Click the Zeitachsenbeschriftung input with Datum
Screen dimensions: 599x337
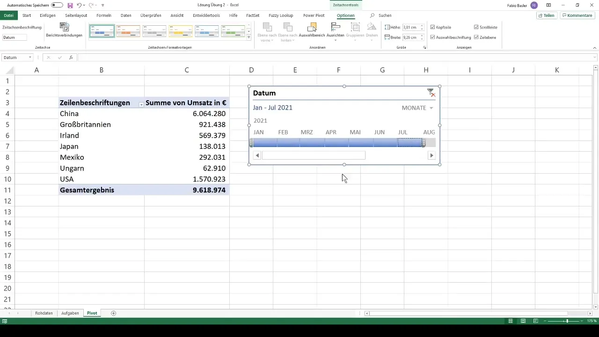pos(15,37)
